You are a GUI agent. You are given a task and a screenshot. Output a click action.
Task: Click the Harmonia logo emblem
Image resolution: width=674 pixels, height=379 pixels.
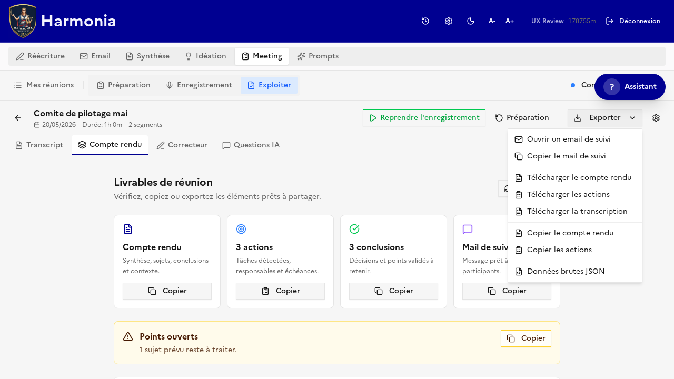click(23, 21)
